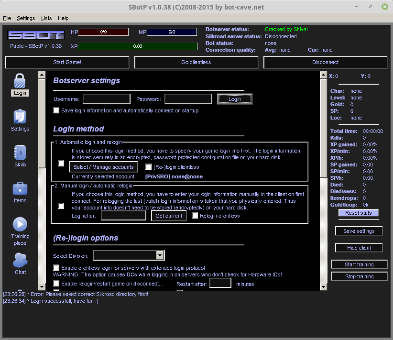
Task: Click the Total time 00:00:00 value
Action: 373,131
